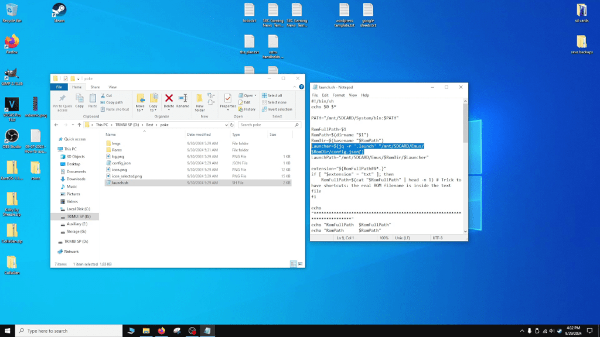Expand the Copy to dropdown
This screenshot has height=337, width=600.
(x=154, y=110)
